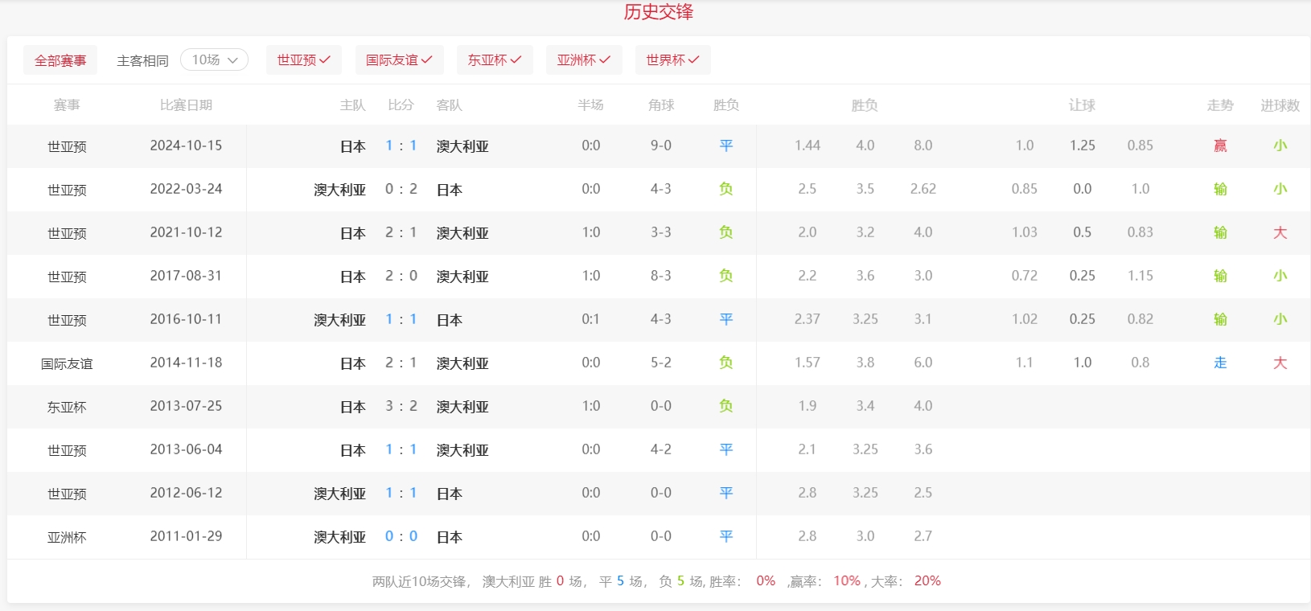Open the 1:1 score on 2024-10-15

pos(401,146)
